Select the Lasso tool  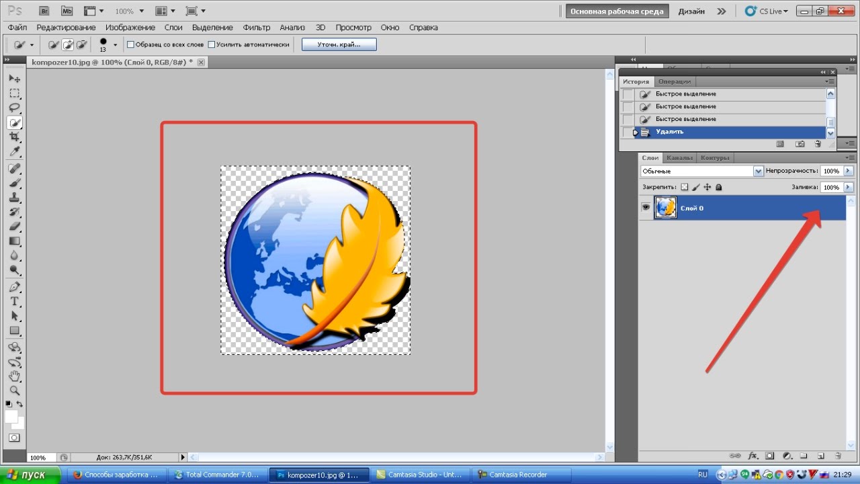(14, 108)
